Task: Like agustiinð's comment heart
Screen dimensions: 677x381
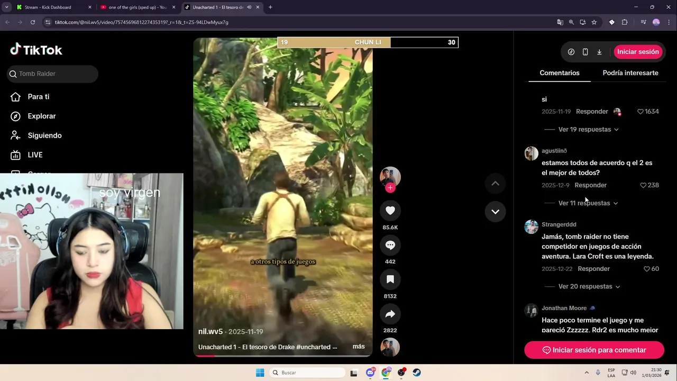Action: 643,185
